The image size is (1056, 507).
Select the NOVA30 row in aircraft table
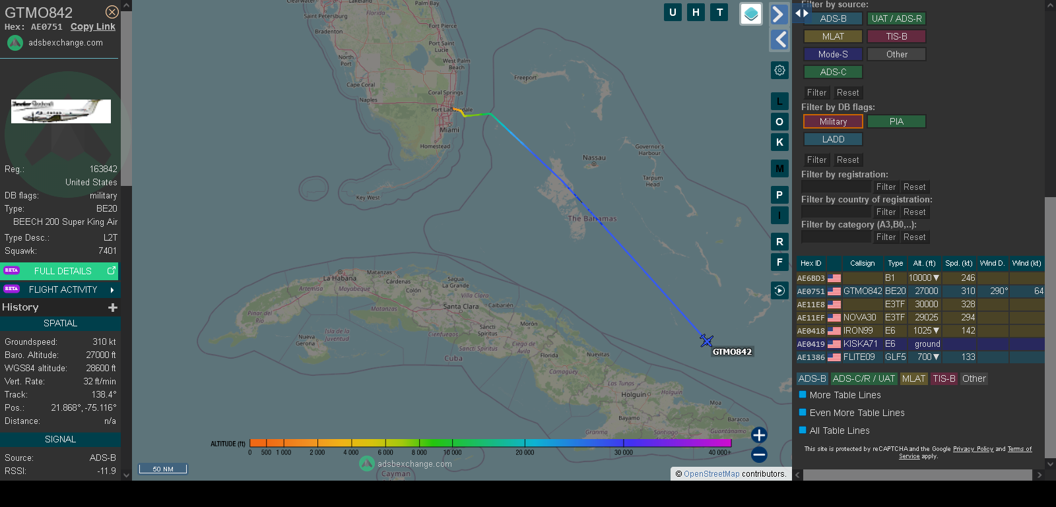click(921, 317)
